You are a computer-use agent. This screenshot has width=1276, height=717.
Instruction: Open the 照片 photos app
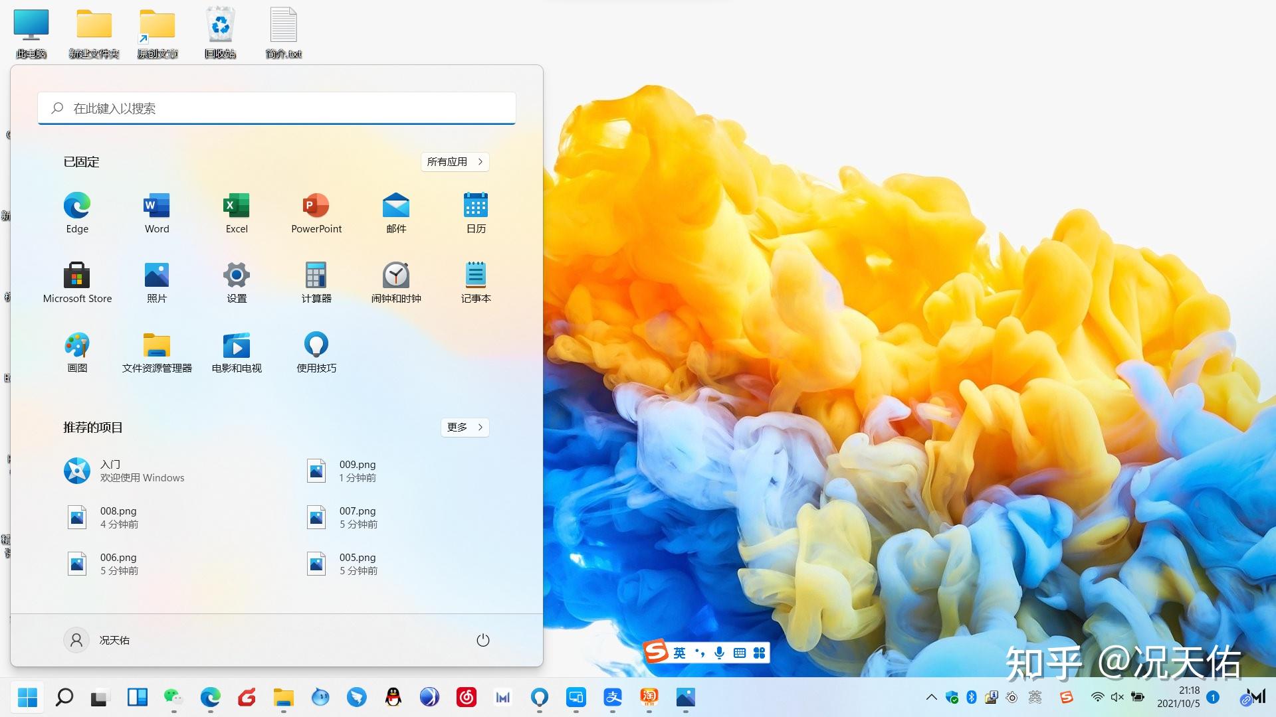coord(157,283)
